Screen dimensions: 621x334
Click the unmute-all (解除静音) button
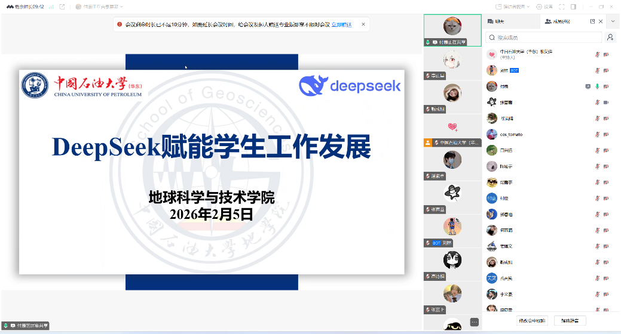tap(570, 321)
